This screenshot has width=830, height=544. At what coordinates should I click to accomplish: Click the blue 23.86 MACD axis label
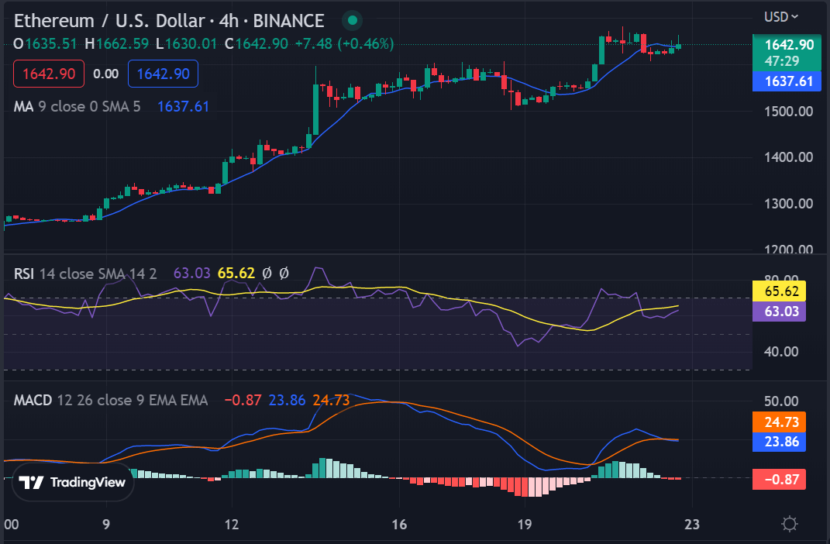coord(780,442)
